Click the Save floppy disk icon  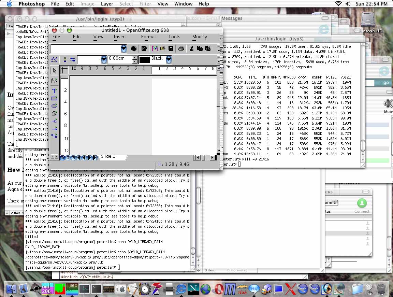171,48
